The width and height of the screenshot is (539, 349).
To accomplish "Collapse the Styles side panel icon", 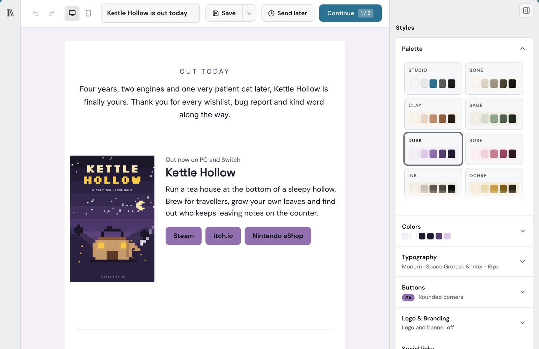I will click(526, 10).
